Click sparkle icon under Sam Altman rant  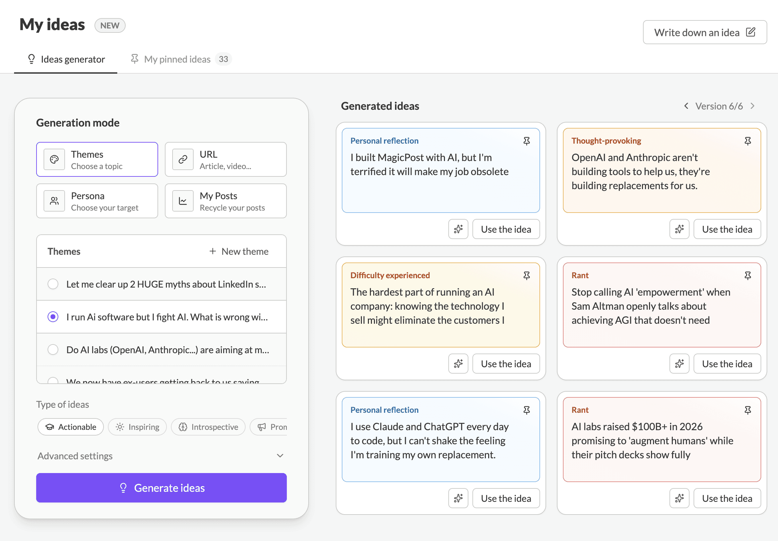[679, 364]
